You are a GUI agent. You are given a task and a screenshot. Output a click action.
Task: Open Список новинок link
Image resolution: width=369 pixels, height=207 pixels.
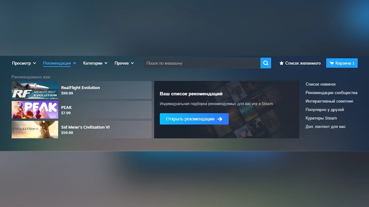[x=321, y=84]
